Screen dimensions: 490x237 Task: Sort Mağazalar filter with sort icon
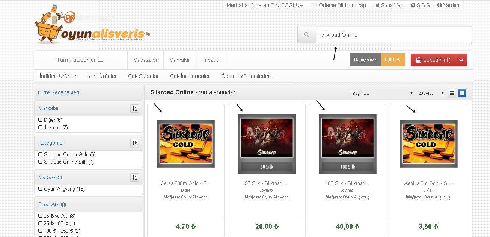[135, 177]
